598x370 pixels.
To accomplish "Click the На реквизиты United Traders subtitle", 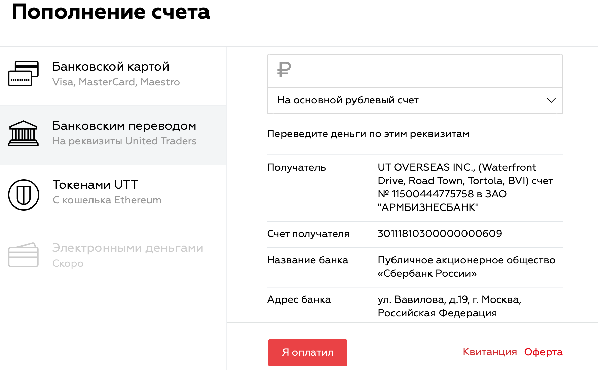I will coord(124,141).
